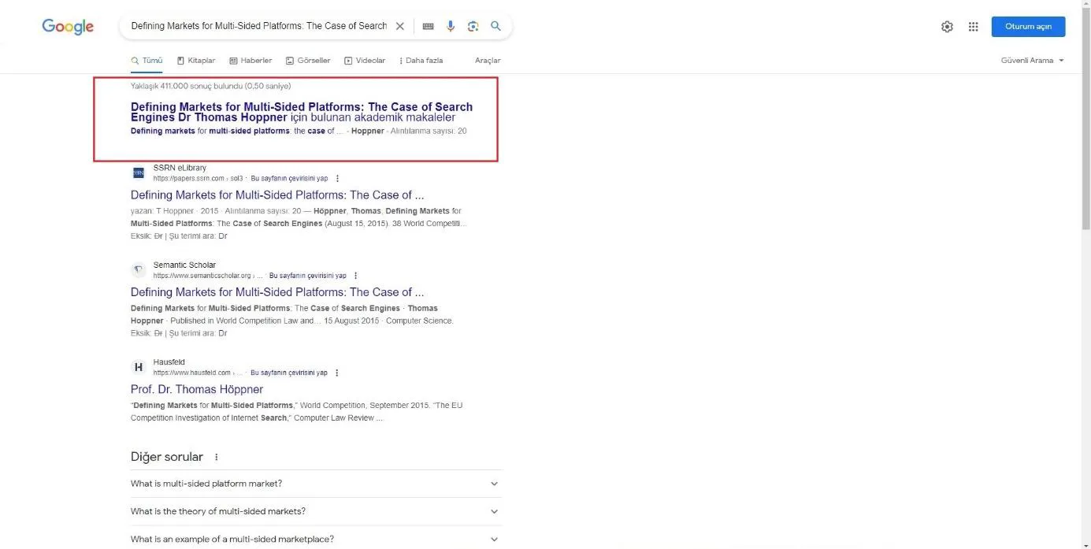Open the on-screen keyboard icon
1091x549 pixels.
tap(428, 26)
